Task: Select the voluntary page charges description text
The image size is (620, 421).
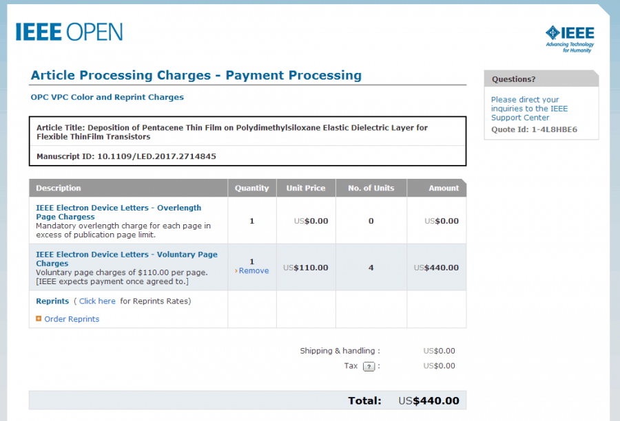Action: click(122, 277)
